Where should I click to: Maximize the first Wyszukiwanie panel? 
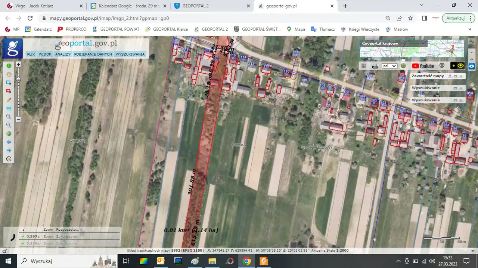pos(455,88)
